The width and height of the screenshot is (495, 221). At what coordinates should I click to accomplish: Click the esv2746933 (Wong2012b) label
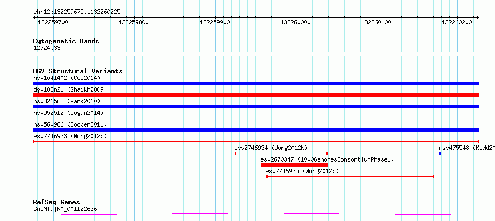[x=70, y=136]
